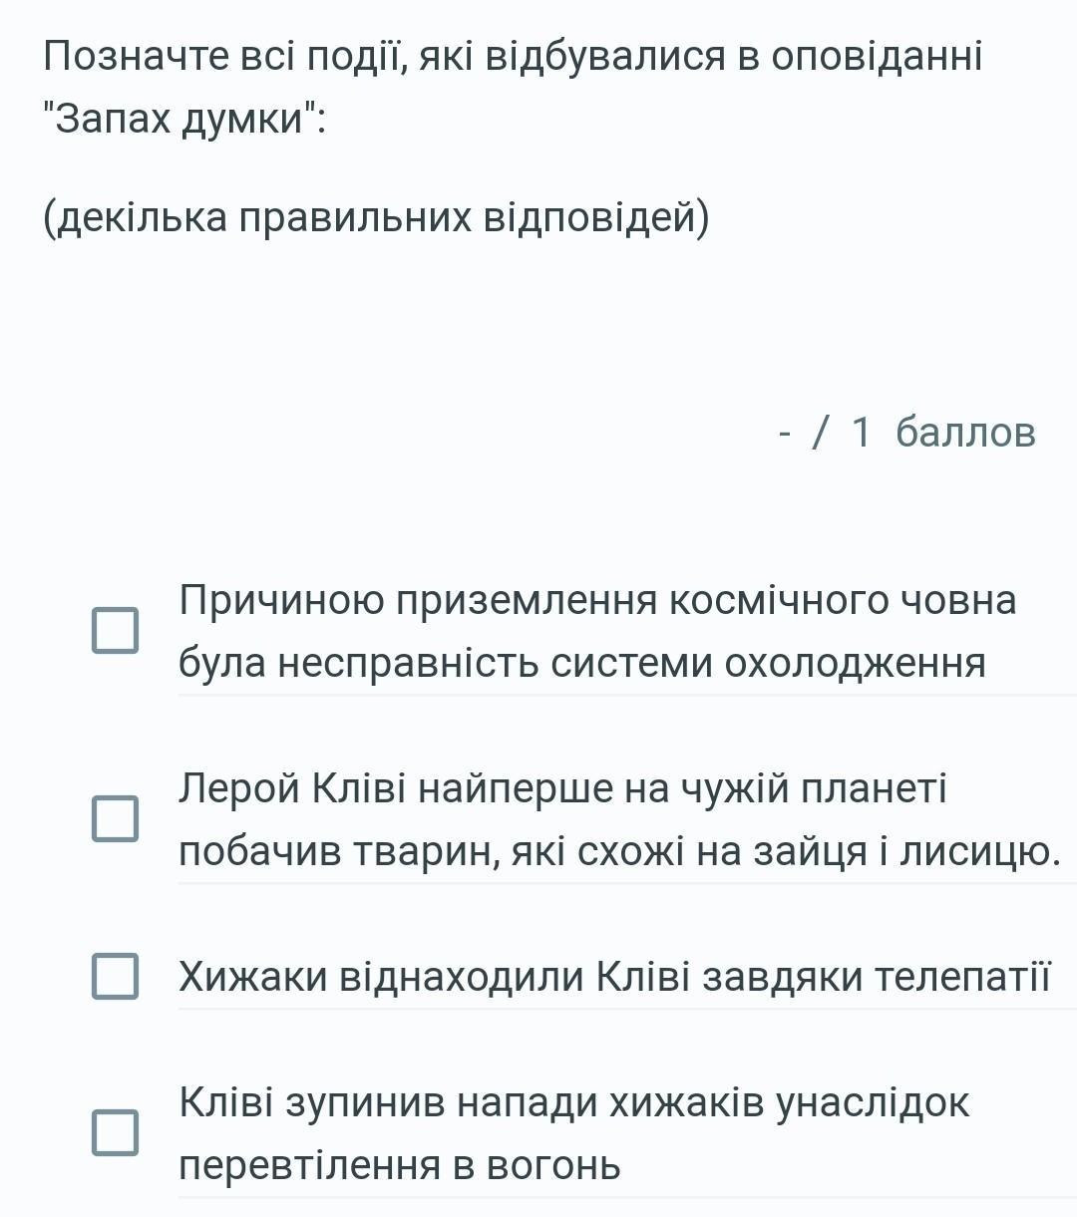
Task: Tick the checkbox for spaceship cooling system failure
Action: pos(115,631)
